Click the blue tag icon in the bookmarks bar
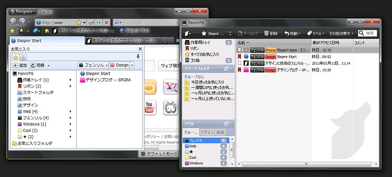This screenshot has height=177, width=392. click(x=36, y=31)
